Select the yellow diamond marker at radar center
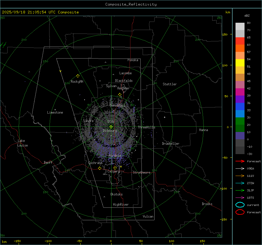This screenshot has height=245, width=262. coord(111,127)
